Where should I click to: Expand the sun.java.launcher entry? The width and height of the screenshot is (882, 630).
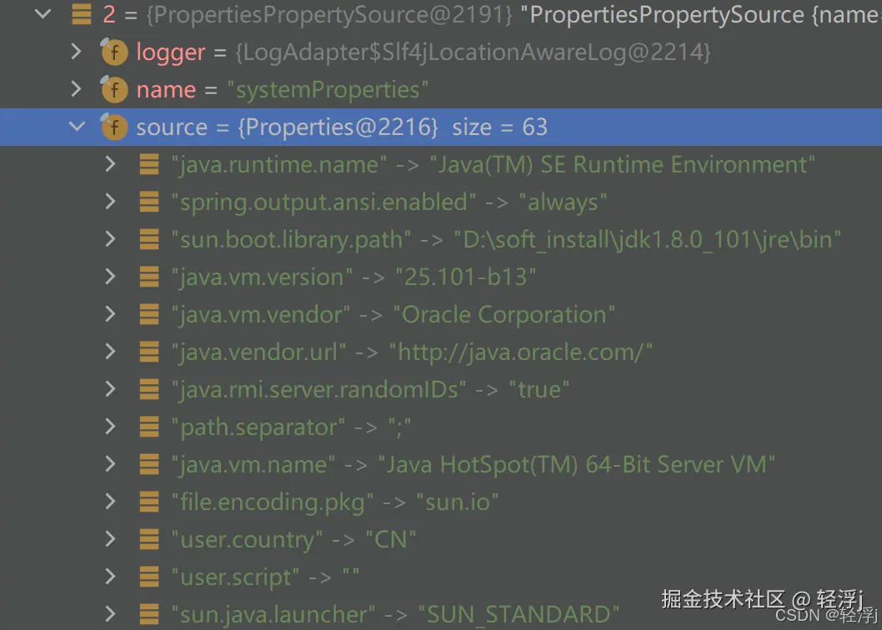click(111, 614)
